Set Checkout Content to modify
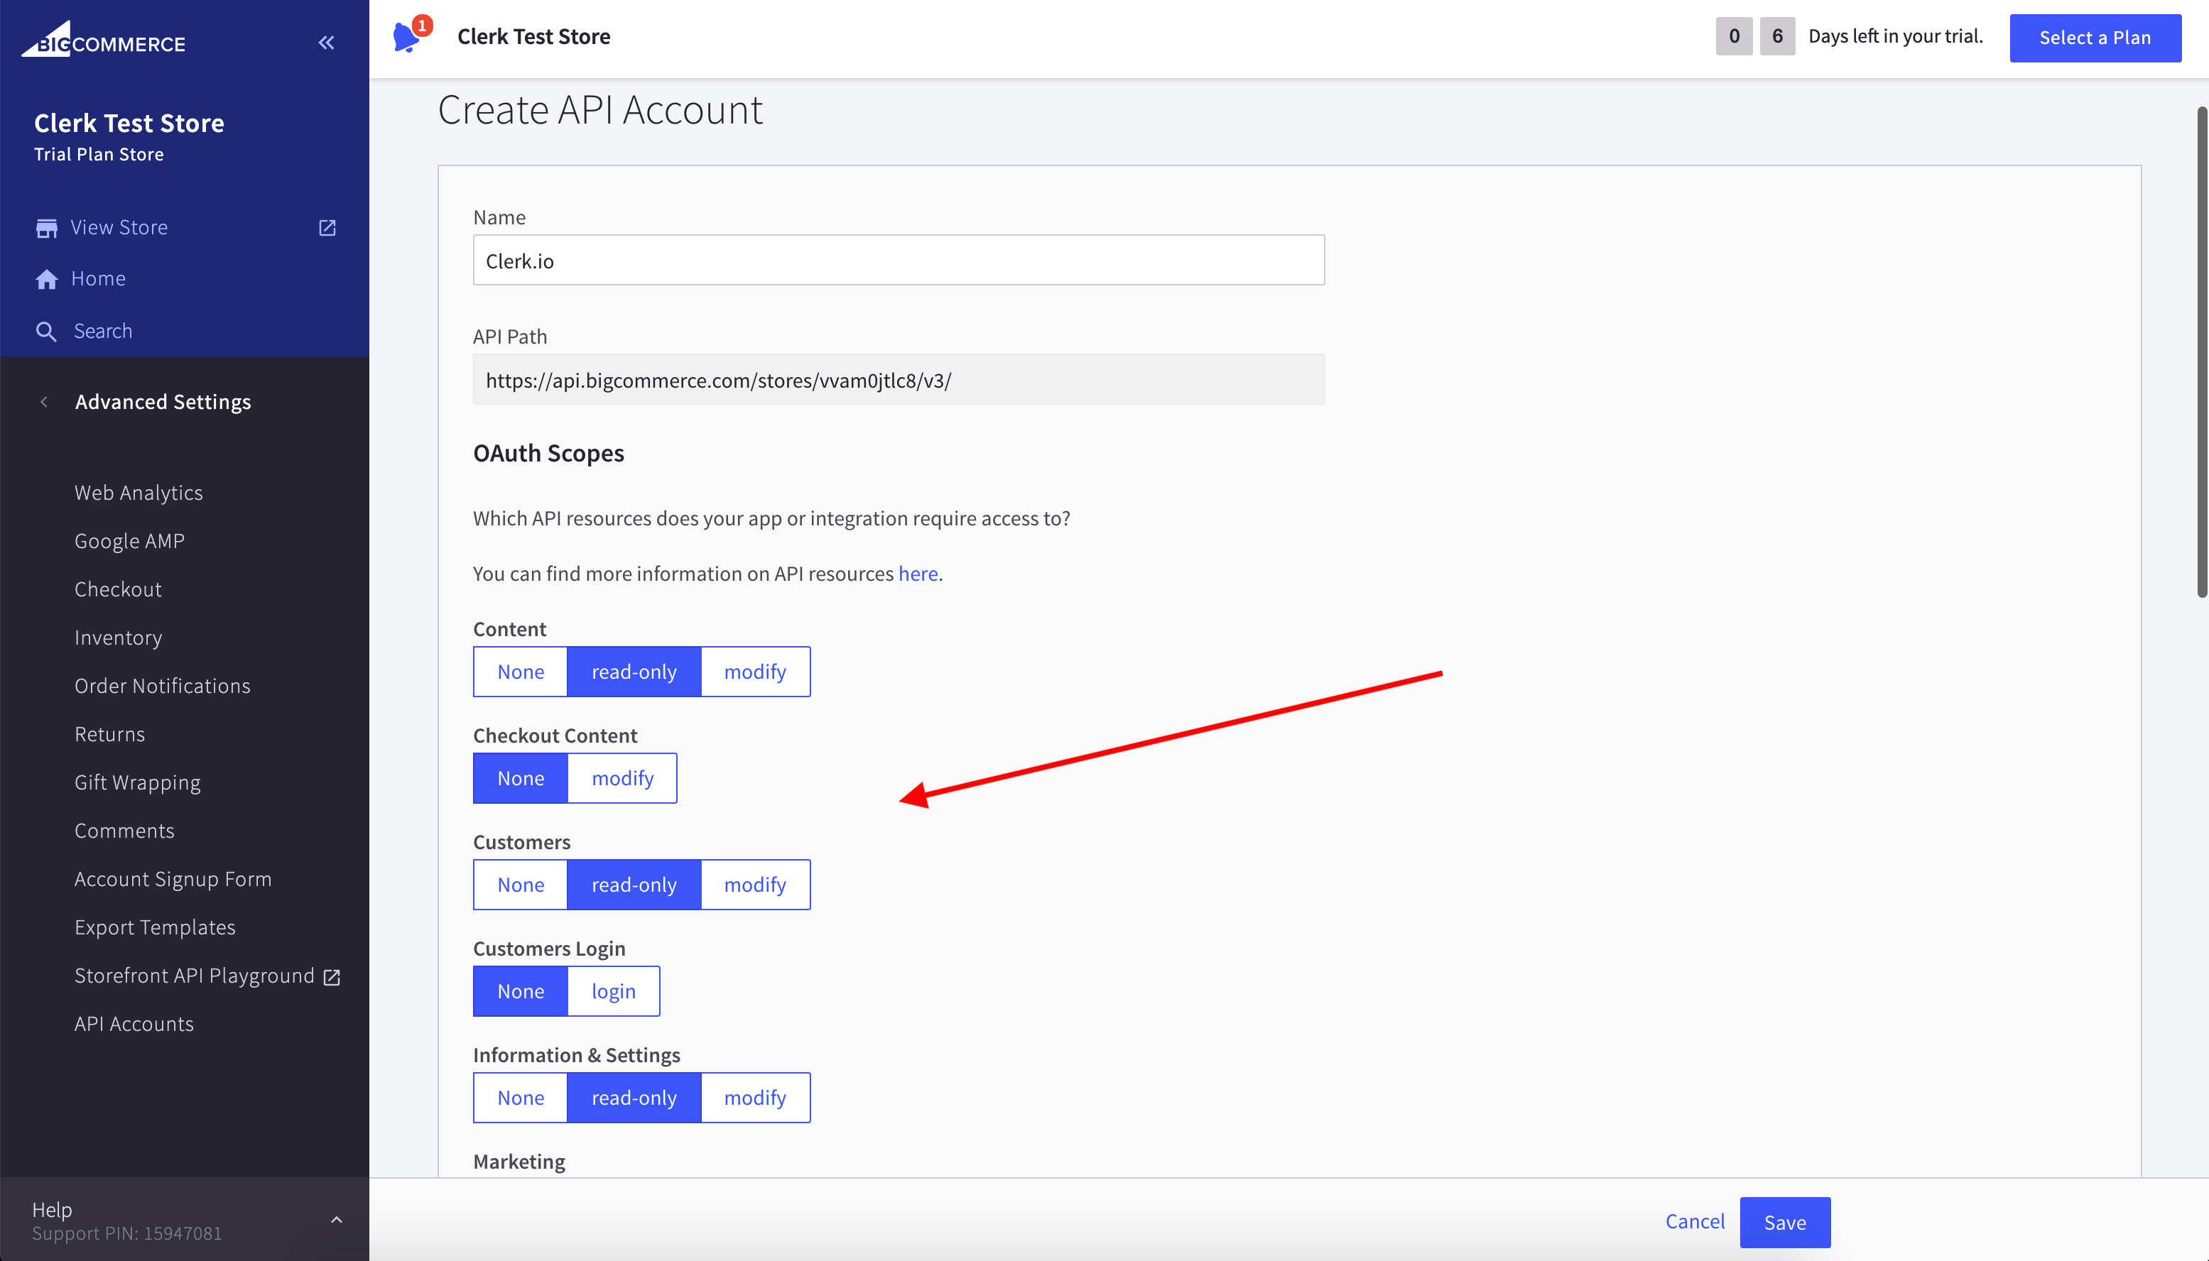Image resolution: width=2209 pixels, height=1261 pixels. click(622, 777)
